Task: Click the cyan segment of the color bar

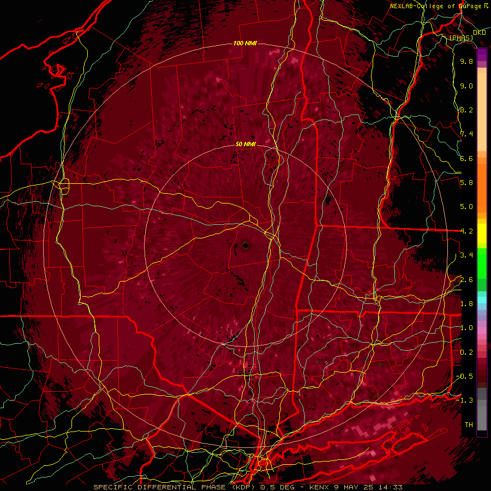Action: (482, 300)
